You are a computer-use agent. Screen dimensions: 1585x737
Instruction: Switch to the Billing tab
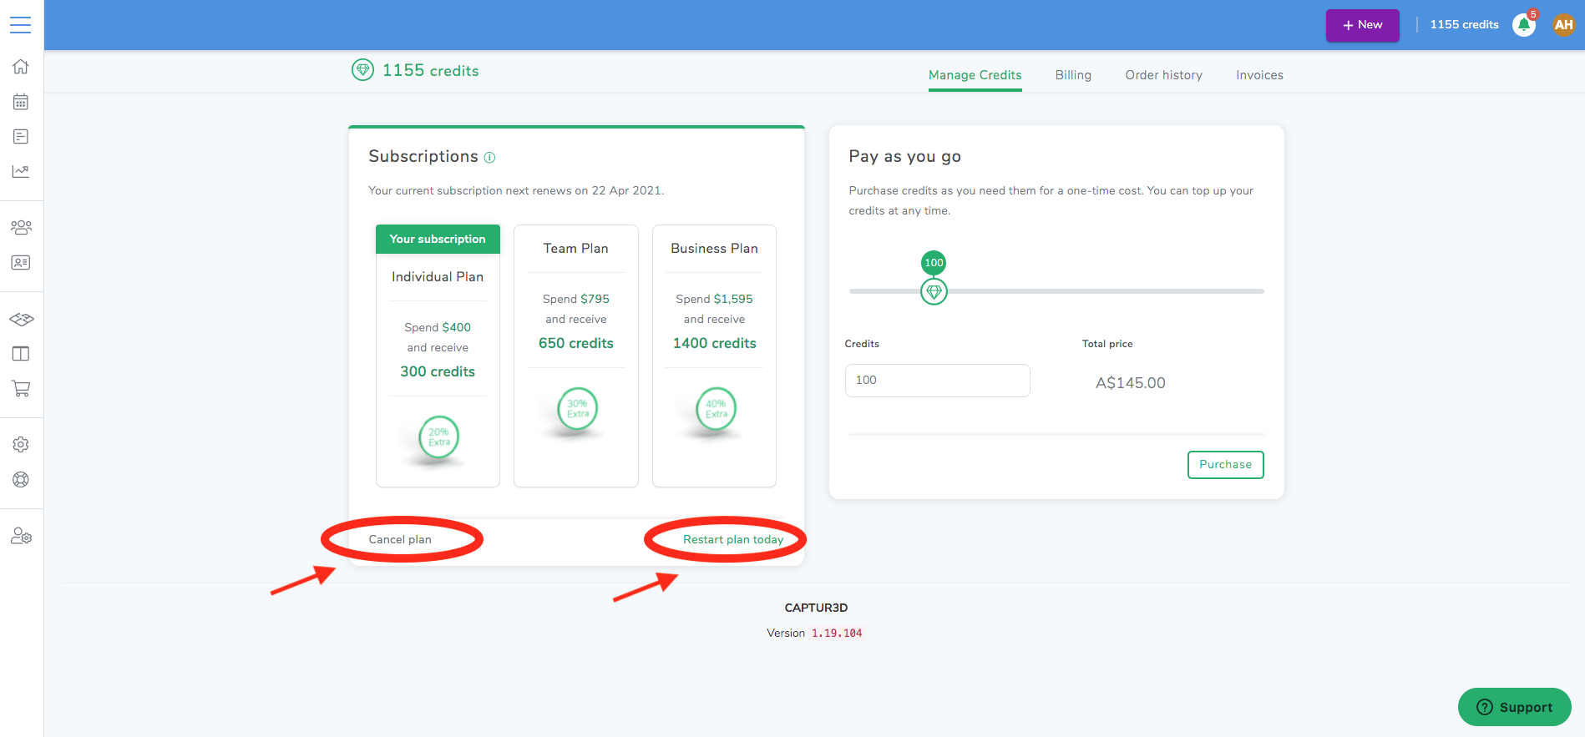coord(1073,75)
